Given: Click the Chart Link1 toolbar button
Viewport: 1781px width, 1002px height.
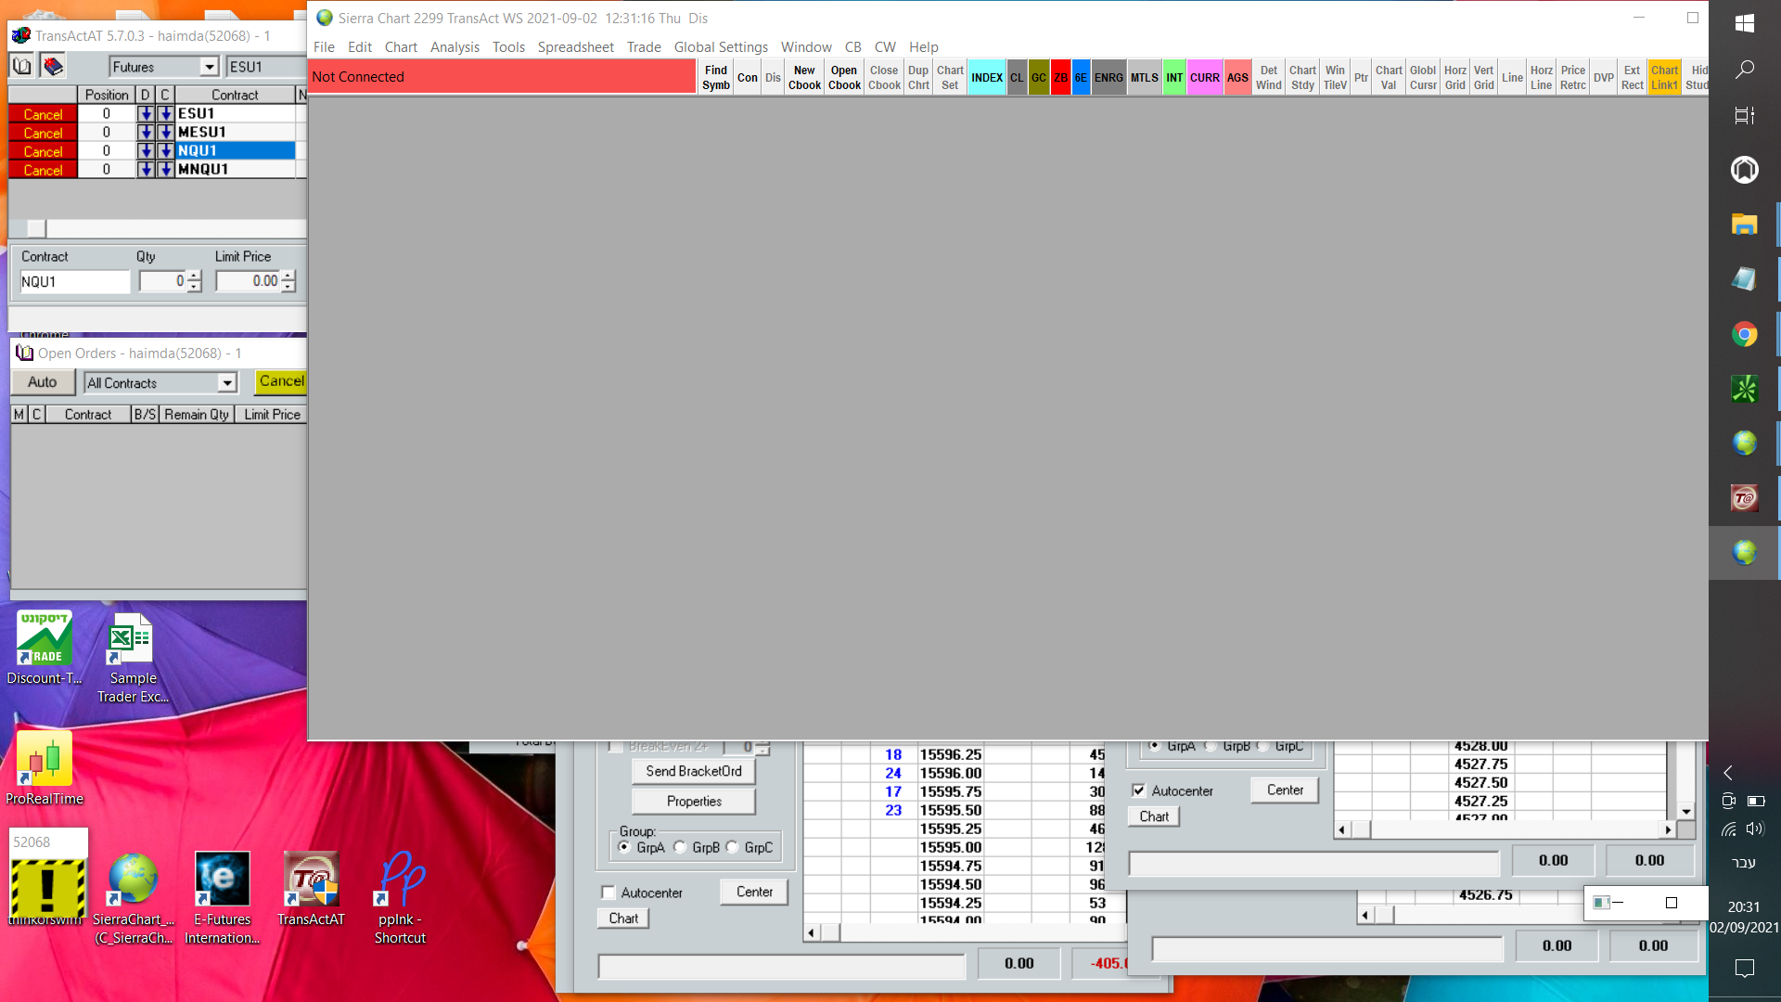Looking at the screenshot, I should click(1664, 77).
